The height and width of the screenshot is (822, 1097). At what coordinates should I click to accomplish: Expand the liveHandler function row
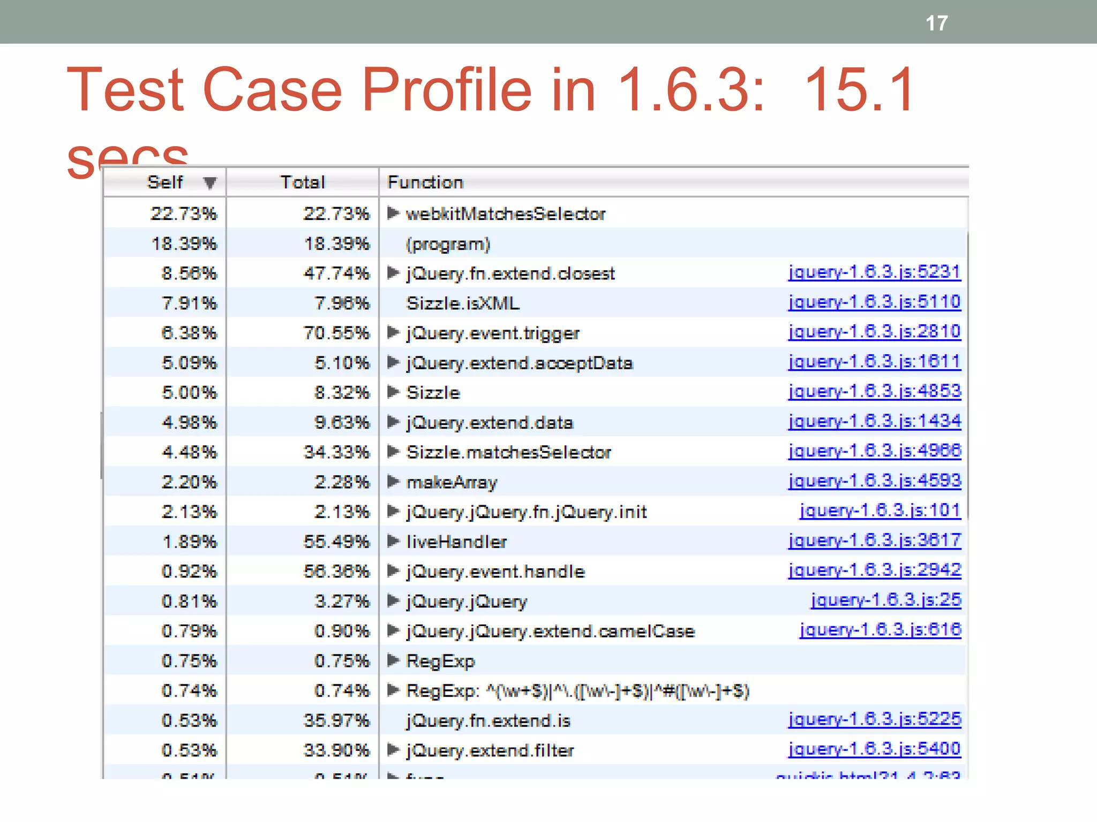pos(393,542)
